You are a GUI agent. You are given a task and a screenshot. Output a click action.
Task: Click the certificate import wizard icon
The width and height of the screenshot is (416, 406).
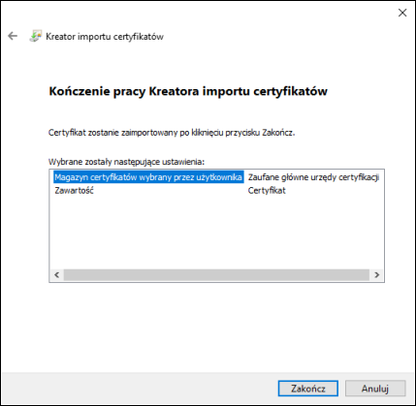(x=36, y=36)
